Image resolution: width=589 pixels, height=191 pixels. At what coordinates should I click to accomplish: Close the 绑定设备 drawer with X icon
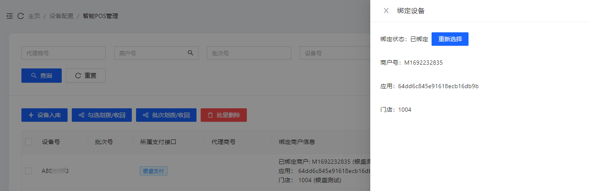pos(386,11)
